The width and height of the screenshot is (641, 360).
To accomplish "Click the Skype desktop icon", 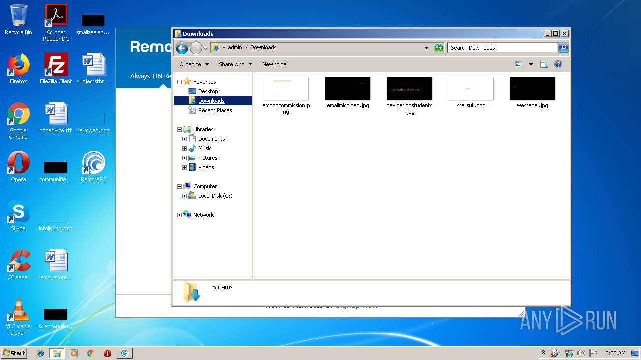I will tap(18, 216).
